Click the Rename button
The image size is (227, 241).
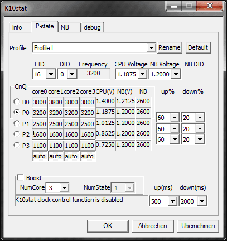pos(170,47)
